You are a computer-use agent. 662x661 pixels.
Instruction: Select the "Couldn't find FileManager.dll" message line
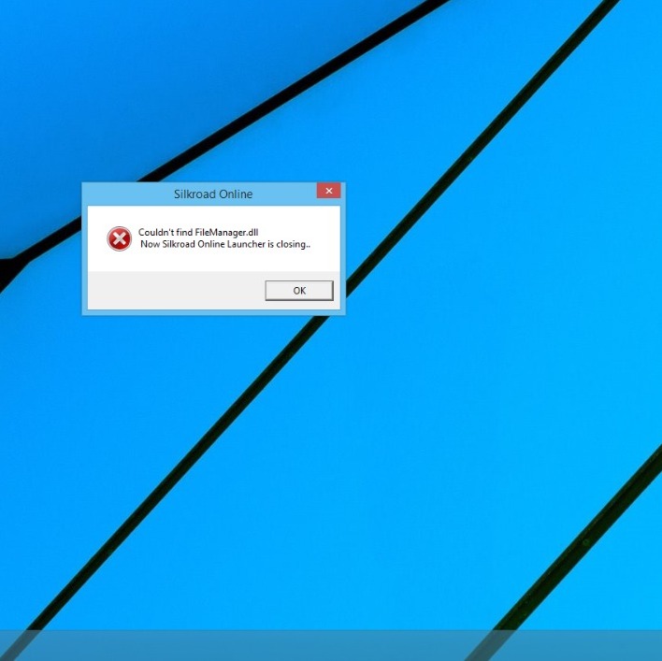(198, 232)
